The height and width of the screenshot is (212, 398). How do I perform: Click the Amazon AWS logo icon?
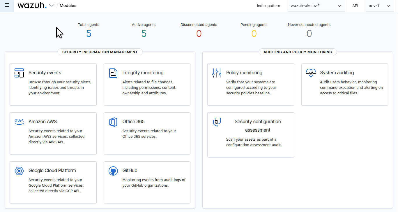(x=19, y=122)
